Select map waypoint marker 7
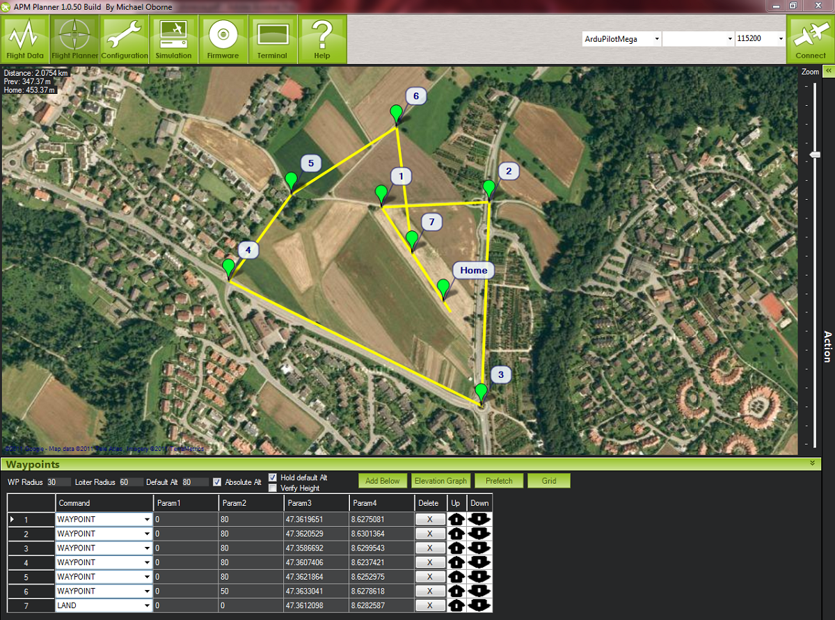 [x=412, y=240]
